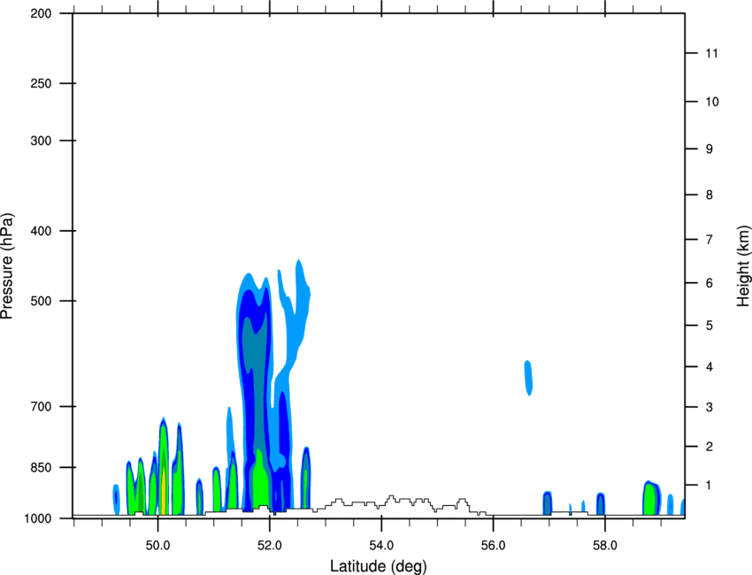Image resolution: width=752 pixels, height=575 pixels.
Task: Select the 700 pressure tick label
Action: pos(42,406)
